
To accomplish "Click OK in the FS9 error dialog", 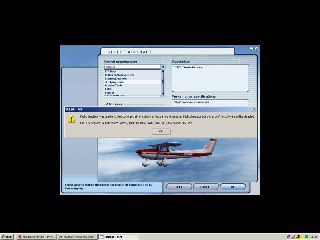I will [161, 131].
